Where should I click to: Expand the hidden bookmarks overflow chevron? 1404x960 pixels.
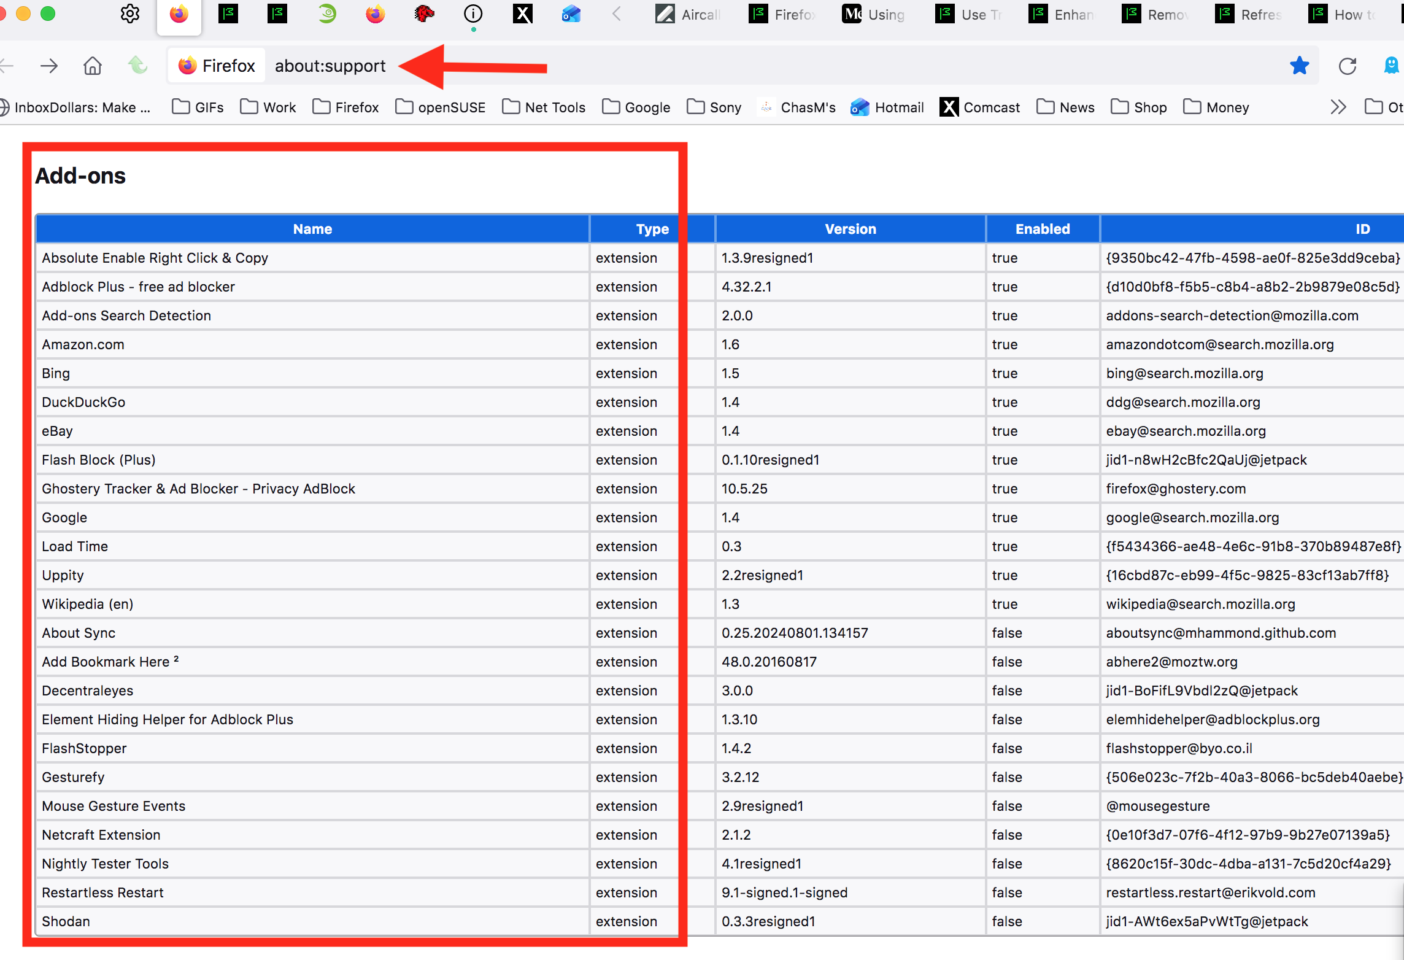(x=1338, y=107)
